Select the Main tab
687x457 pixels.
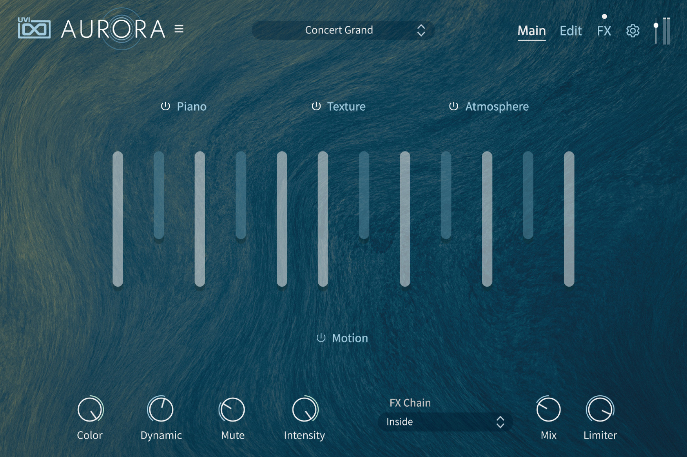pos(531,31)
